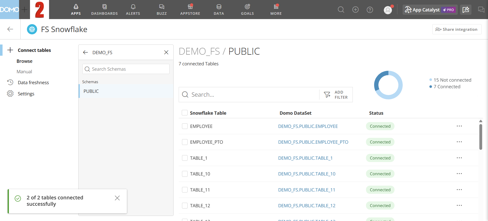Open DEMO_FS.PUBLIC.TABLE_10 dataset link
This screenshot has height=221, width=488.
click(x=307, y=174)
